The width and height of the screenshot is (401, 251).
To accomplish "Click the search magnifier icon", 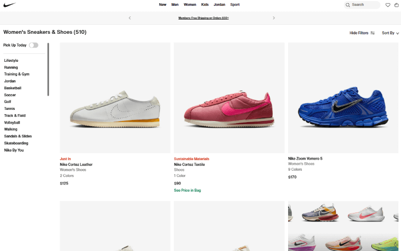I will point(348,5).
